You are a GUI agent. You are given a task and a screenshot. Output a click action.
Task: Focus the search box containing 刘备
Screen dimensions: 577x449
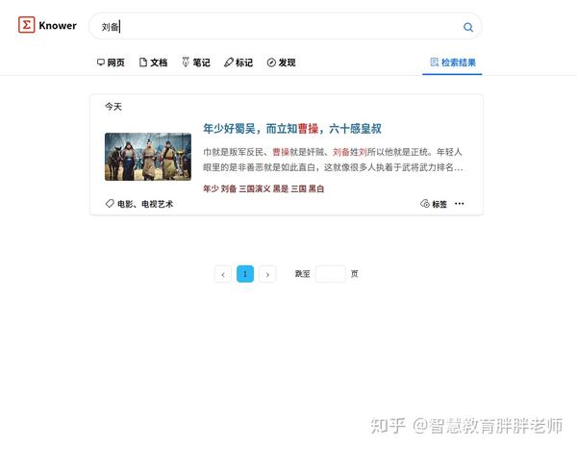coord(286,26)
